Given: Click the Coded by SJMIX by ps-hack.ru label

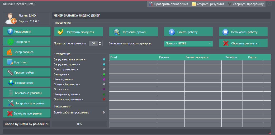Looking at the screenshot, I should (26, 124).
